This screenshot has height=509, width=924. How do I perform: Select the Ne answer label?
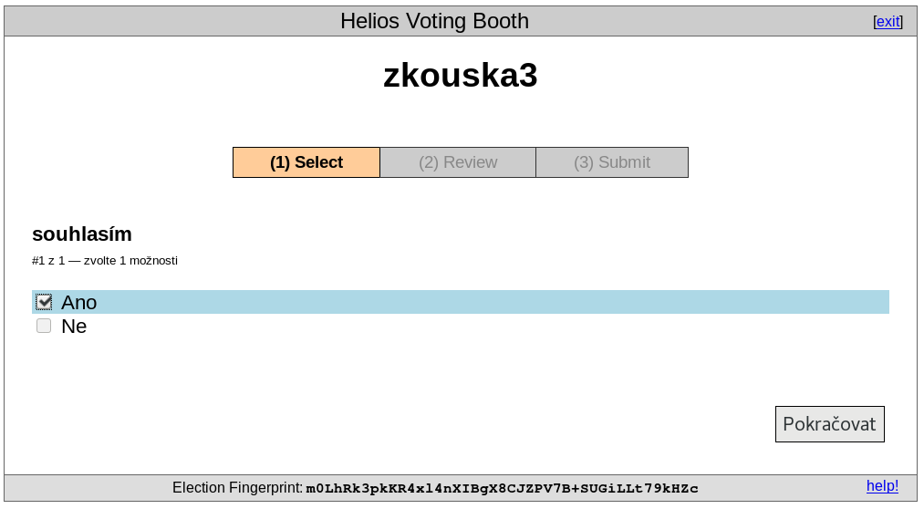pyautogui.click(x=74, y=327)
